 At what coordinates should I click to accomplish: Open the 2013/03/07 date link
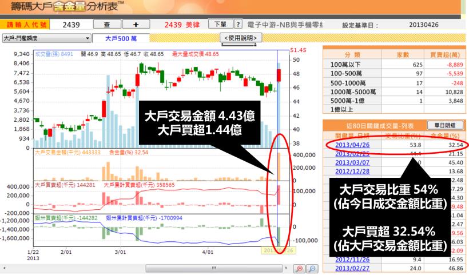[x=352, y=162]
